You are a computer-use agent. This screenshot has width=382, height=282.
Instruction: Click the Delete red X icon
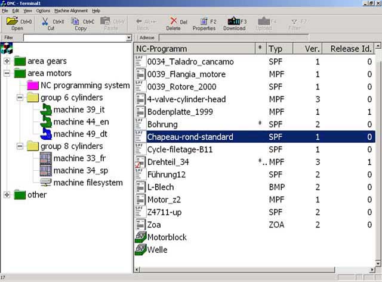pos(174,21)
